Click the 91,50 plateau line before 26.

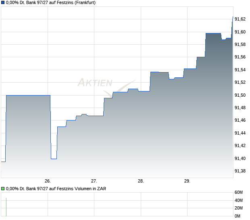tap(28, 95)
